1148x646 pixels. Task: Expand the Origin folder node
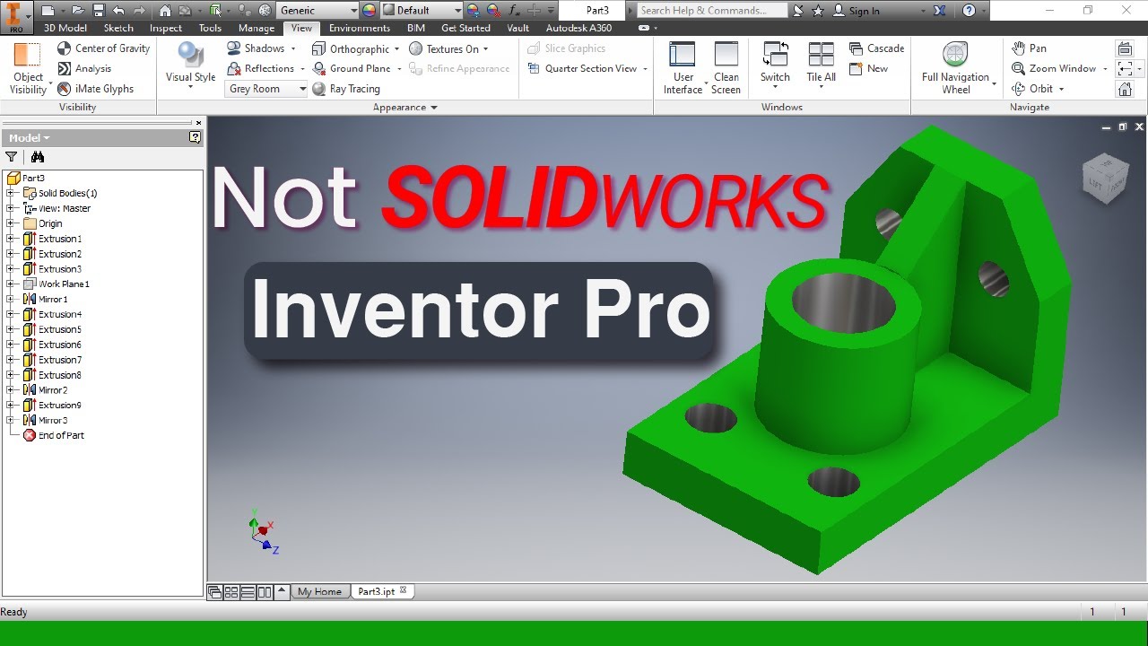point(11,223)
